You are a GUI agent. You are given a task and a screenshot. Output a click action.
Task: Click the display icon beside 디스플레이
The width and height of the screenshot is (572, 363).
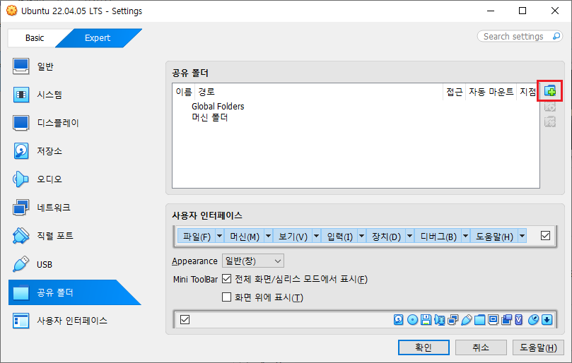pos(21,123)
